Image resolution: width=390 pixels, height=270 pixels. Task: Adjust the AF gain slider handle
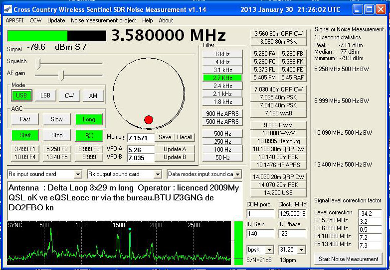point(61,76)
